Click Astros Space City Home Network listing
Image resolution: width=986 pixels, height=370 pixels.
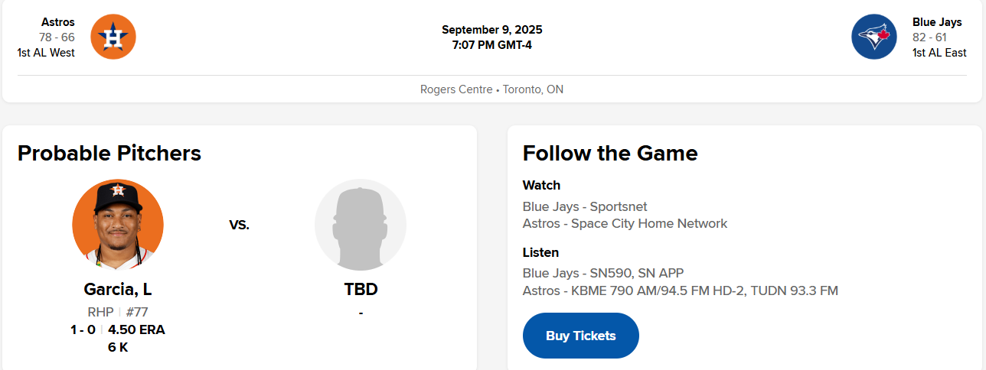tap(625, 223)
